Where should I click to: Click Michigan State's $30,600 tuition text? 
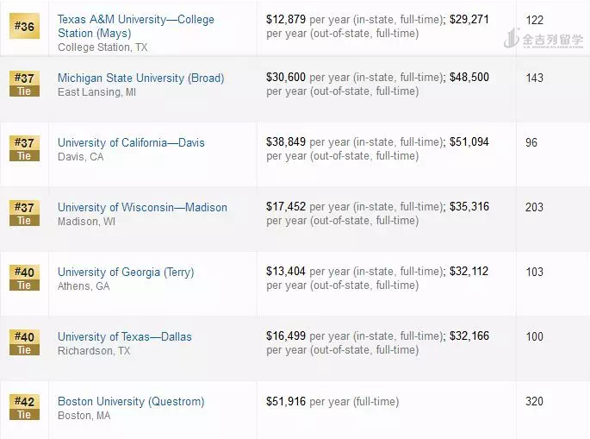(x=286, y=78)
